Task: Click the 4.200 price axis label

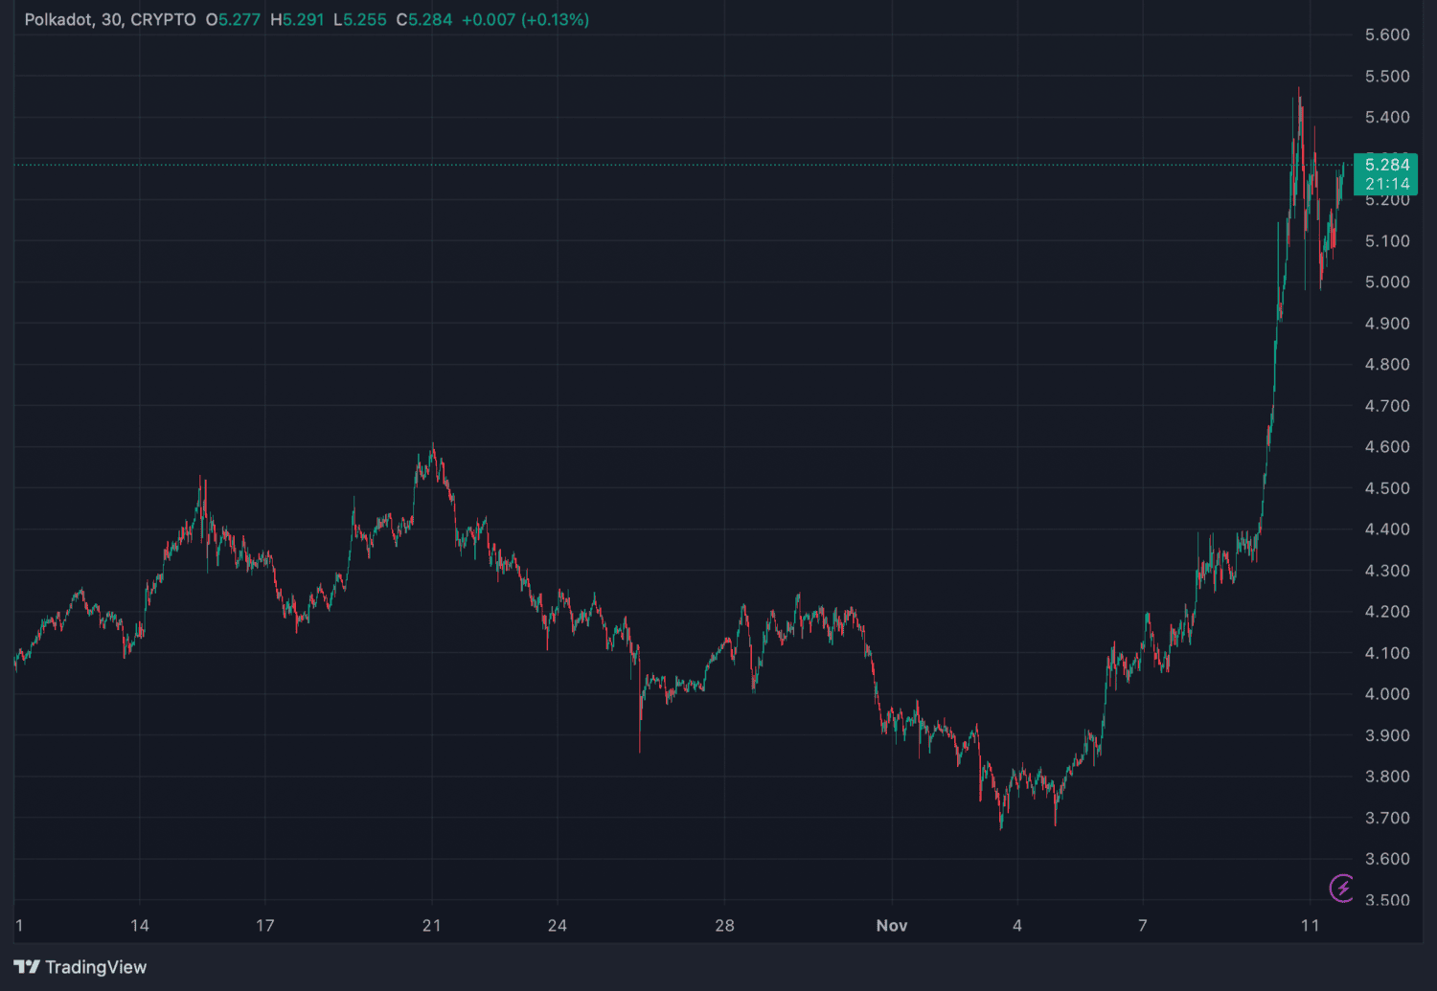Action: (1387, 611)
